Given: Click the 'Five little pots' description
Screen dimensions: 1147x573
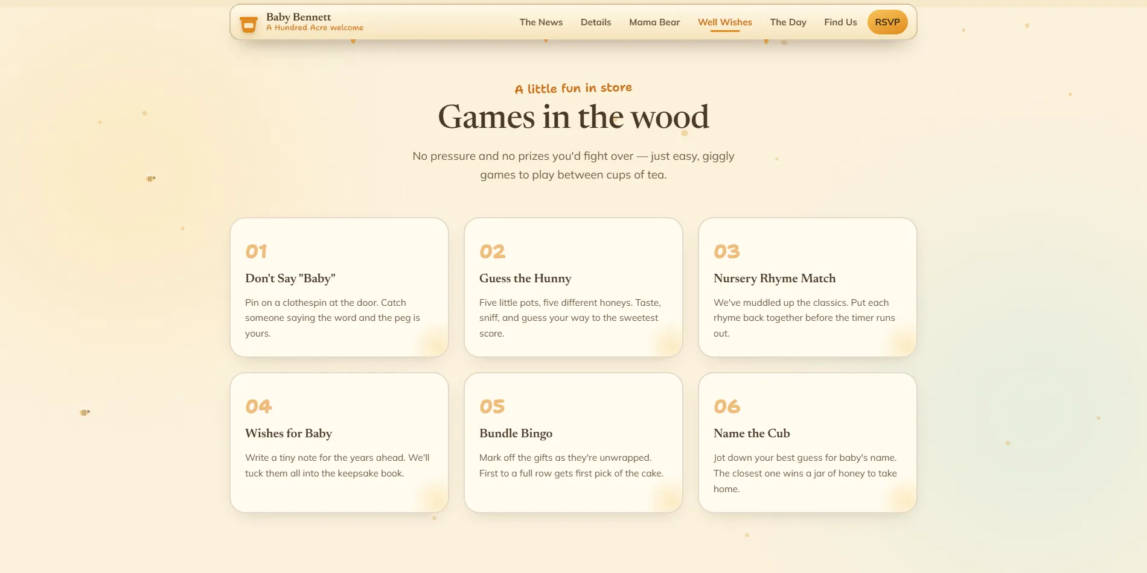Looking at the screenshot, I should point(570,318).
